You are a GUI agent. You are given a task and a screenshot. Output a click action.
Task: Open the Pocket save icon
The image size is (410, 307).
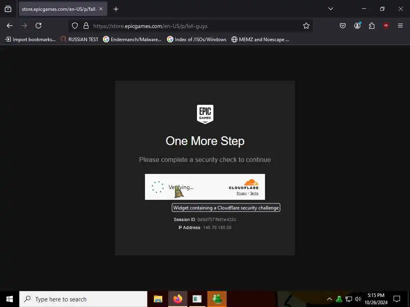[x=343, y=26]
